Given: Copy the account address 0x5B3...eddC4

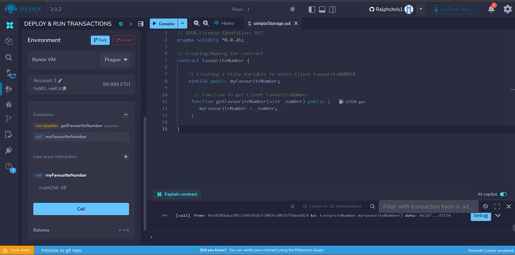Looking at the screenshot, I should coord(64,89).
